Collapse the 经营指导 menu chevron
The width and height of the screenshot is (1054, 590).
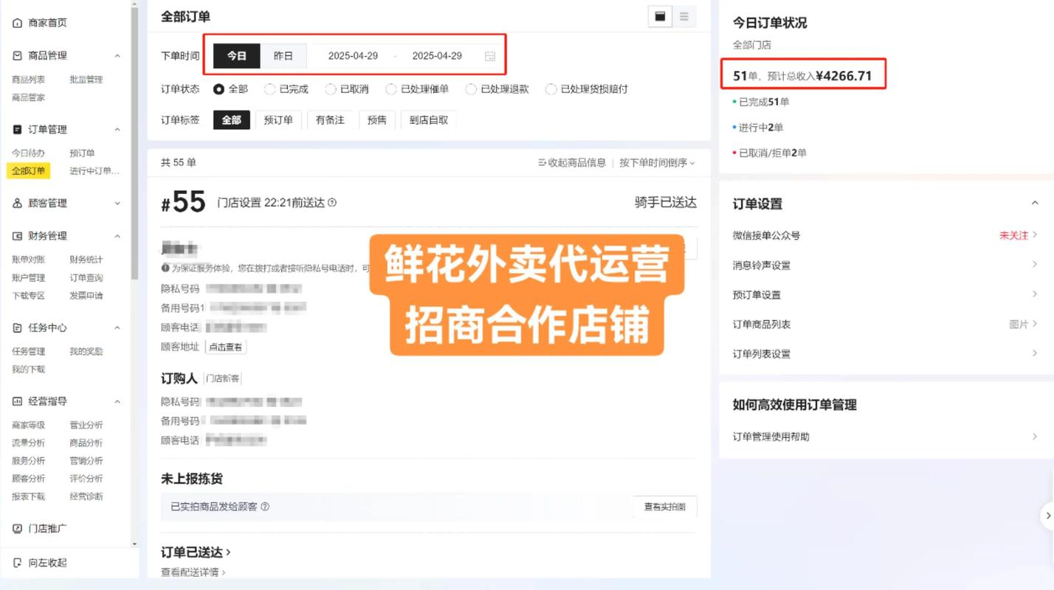click(117, 401)
